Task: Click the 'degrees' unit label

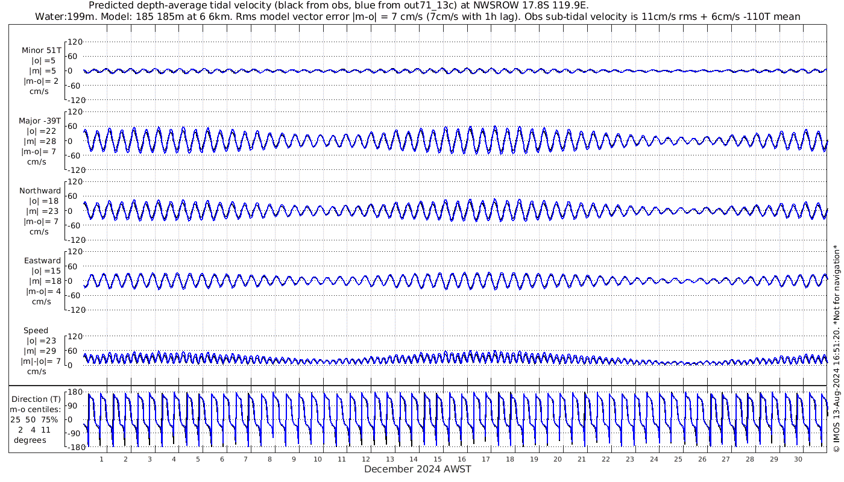Action: pos(30,440)
